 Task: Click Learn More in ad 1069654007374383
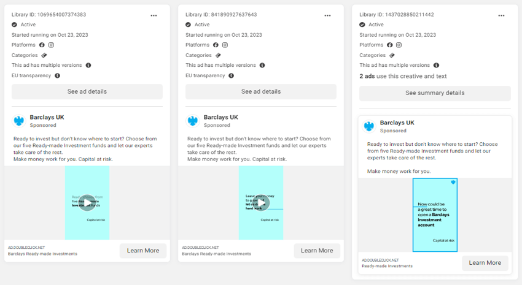coord(143,251)
